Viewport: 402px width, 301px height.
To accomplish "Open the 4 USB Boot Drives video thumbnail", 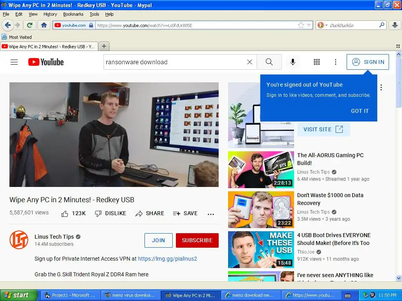I will click(261, 250).
